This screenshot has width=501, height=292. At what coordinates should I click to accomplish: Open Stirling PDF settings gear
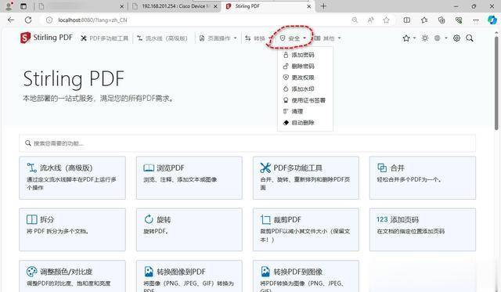coord(456,38)
